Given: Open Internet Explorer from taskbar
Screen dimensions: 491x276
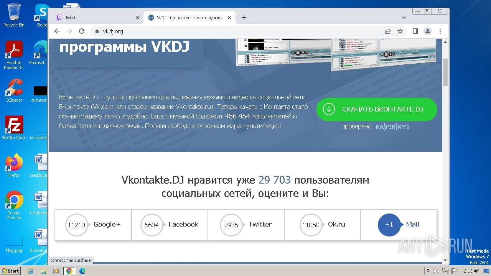Looking at the screenshot, I should point(30,271).
